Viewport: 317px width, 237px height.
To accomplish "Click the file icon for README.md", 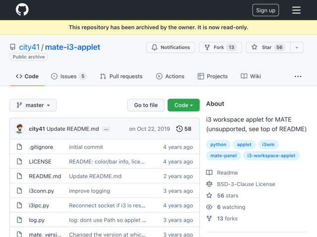I will [x=19, y=176].
